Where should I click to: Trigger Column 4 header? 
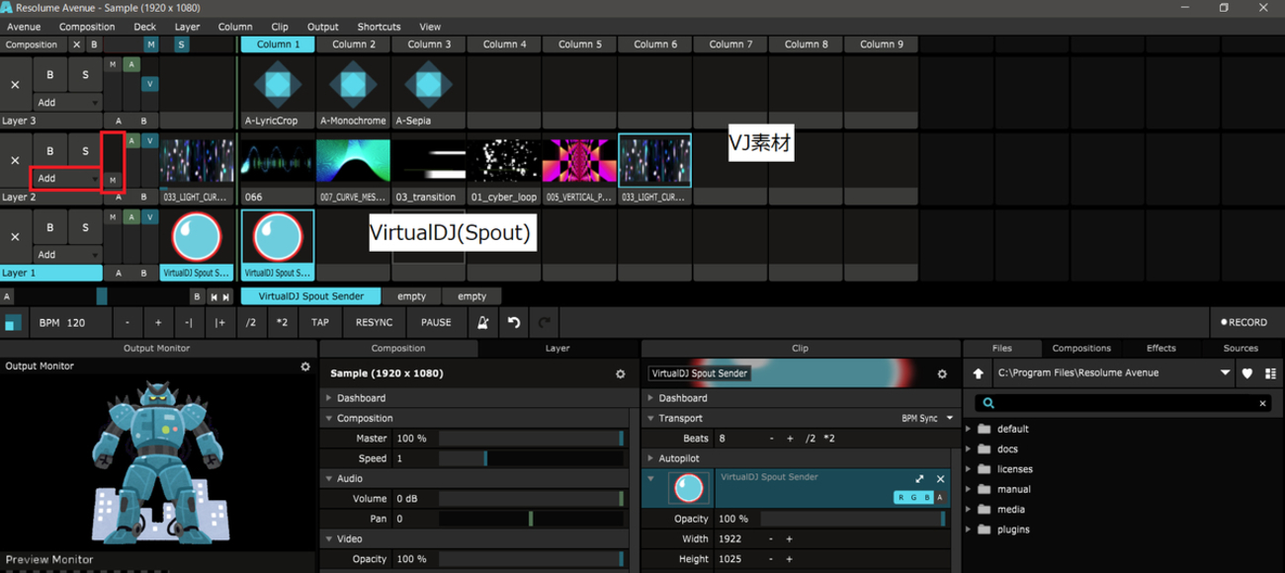[504, 44]
